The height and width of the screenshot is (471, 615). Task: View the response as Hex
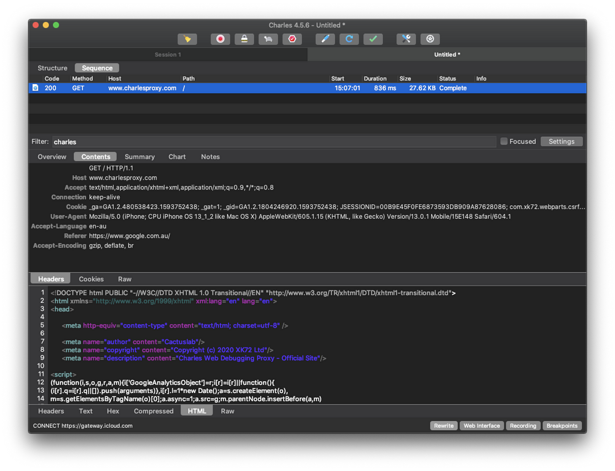(113, 411)
